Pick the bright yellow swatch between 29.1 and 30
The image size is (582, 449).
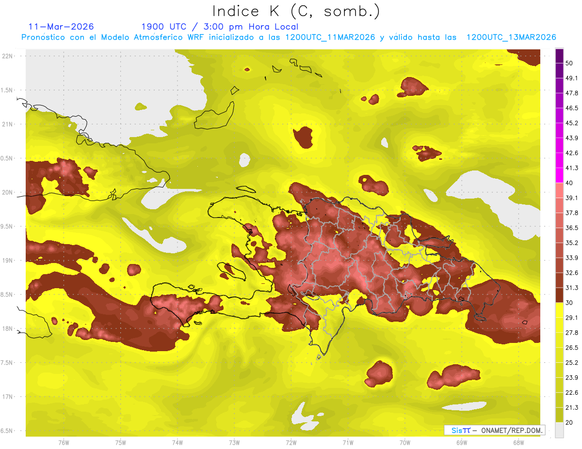point(559,310)
